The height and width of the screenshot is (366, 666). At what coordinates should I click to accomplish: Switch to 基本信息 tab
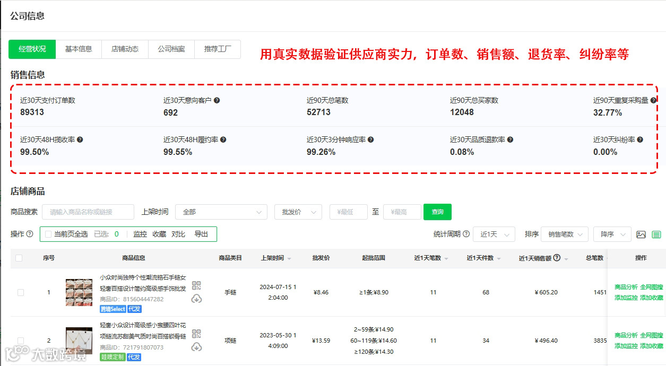tap(79, 49)
